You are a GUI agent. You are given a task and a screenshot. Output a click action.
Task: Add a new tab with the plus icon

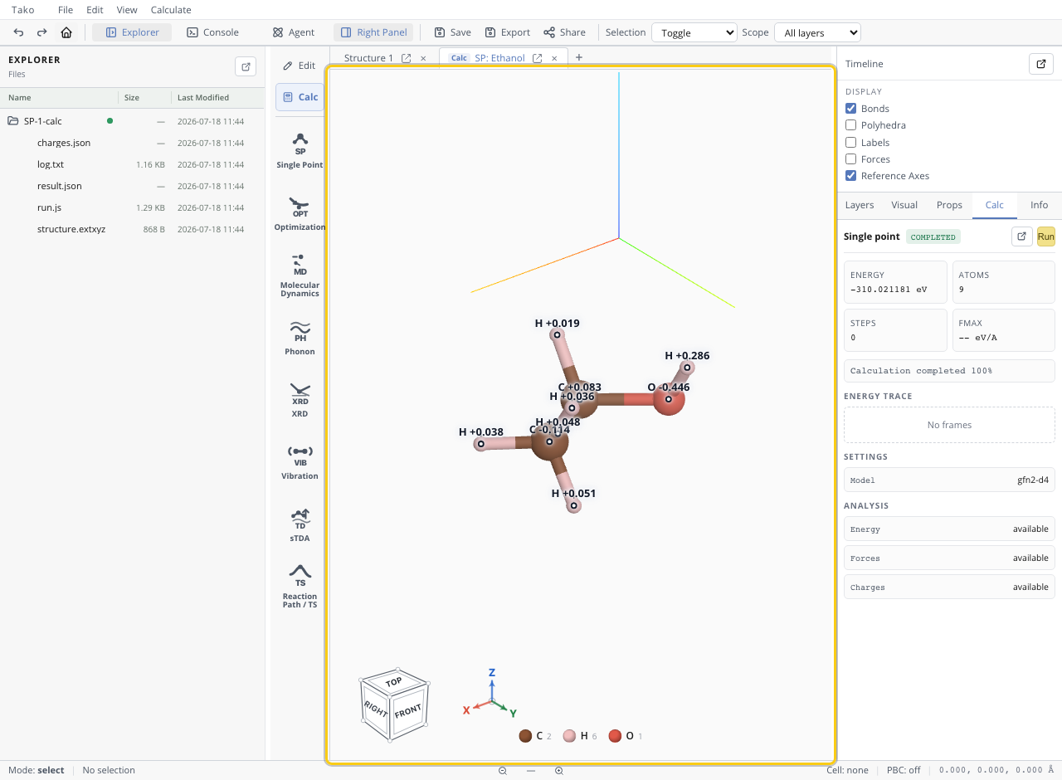tap(579, 57)
